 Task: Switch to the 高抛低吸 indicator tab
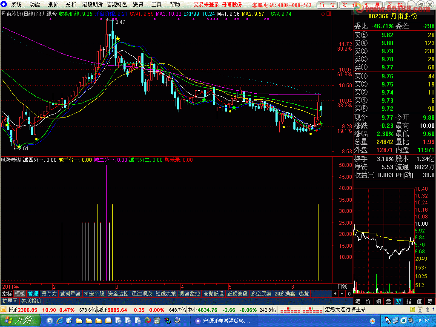(214, 294)
